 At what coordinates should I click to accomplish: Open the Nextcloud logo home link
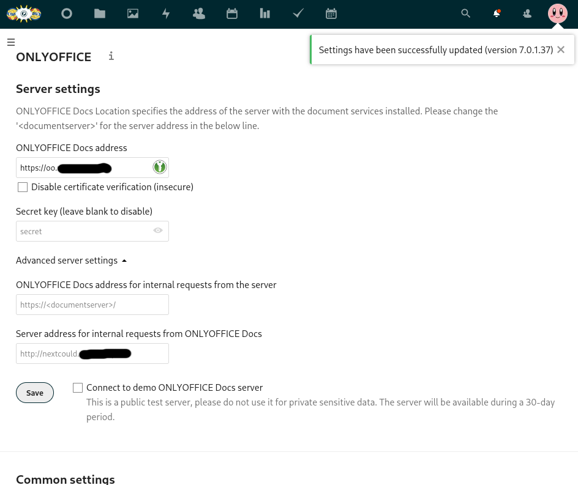tap(24, 13)
